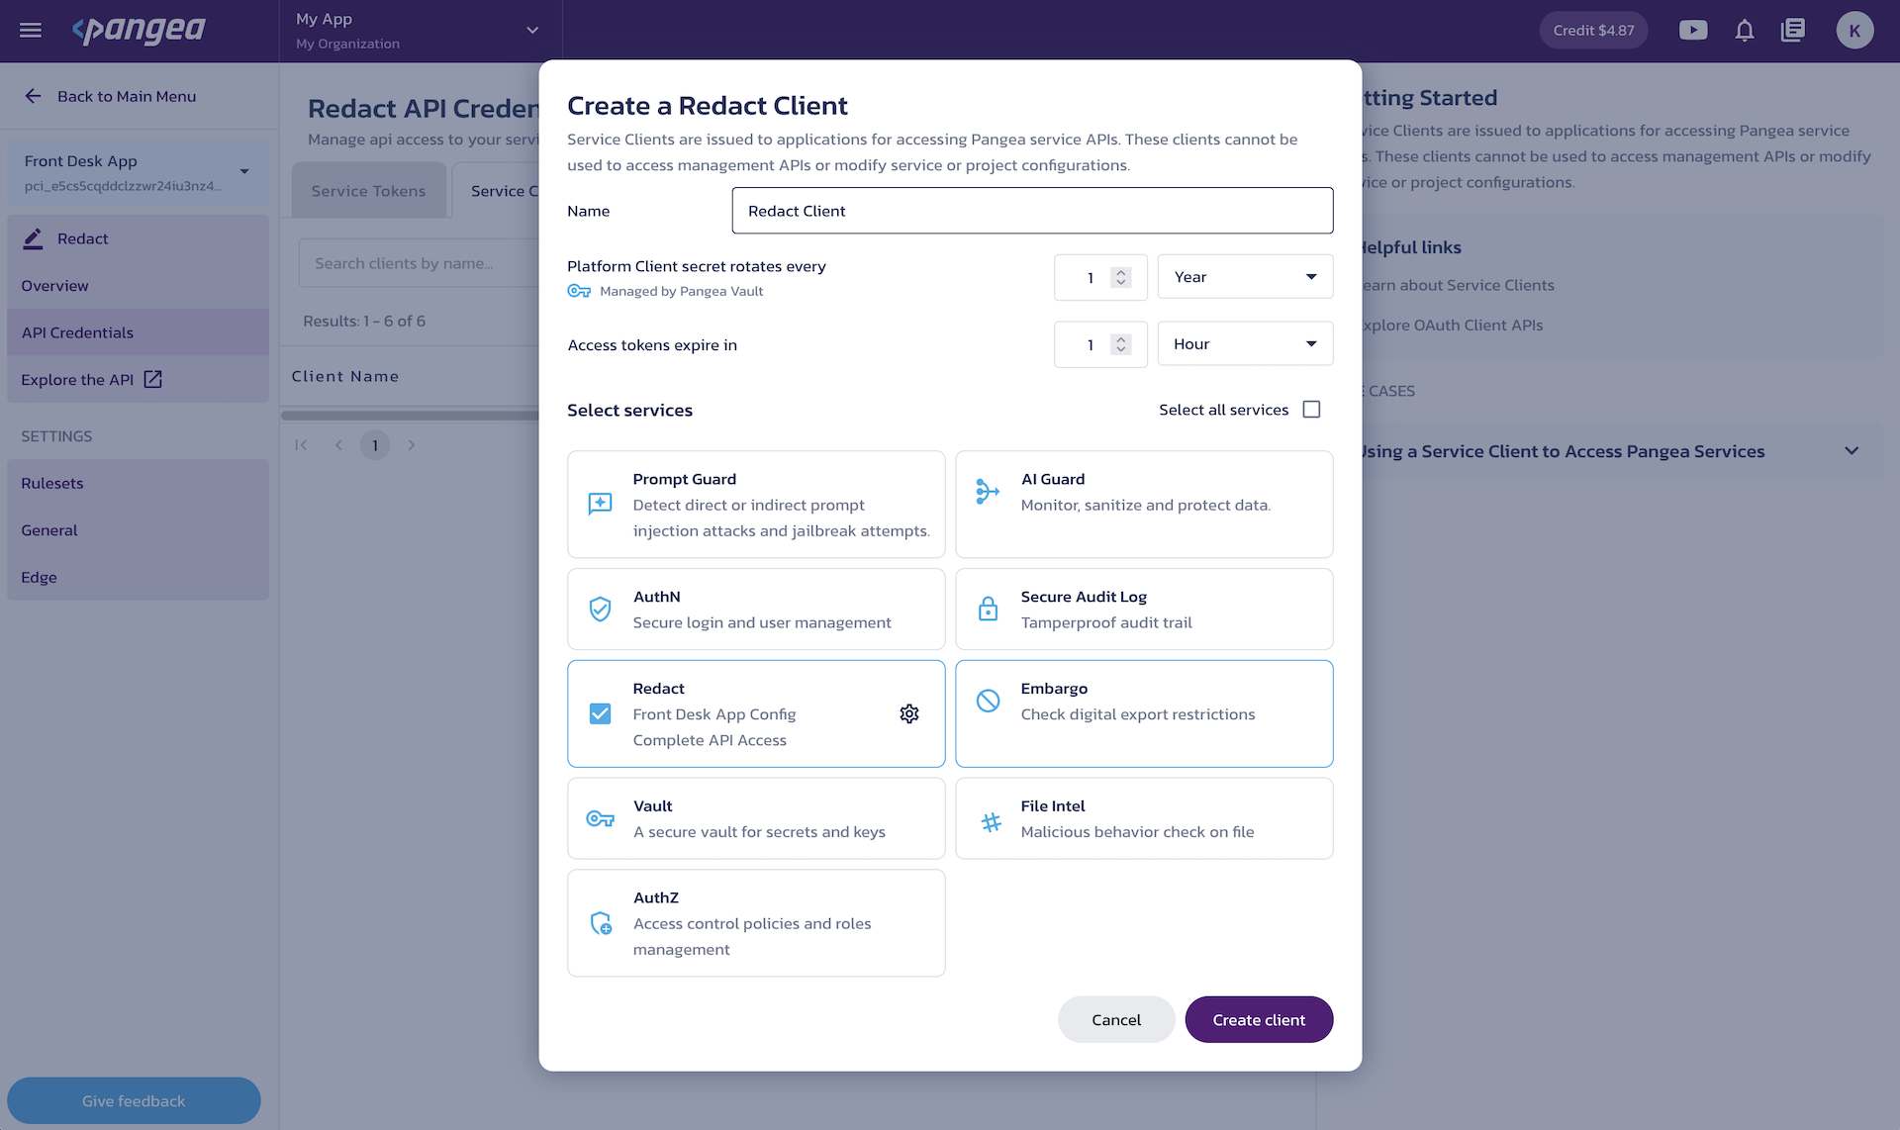Open Explore the API link
Image resolution: width=1900 pixels, height=1130 pixels.
tap(91, 380)
